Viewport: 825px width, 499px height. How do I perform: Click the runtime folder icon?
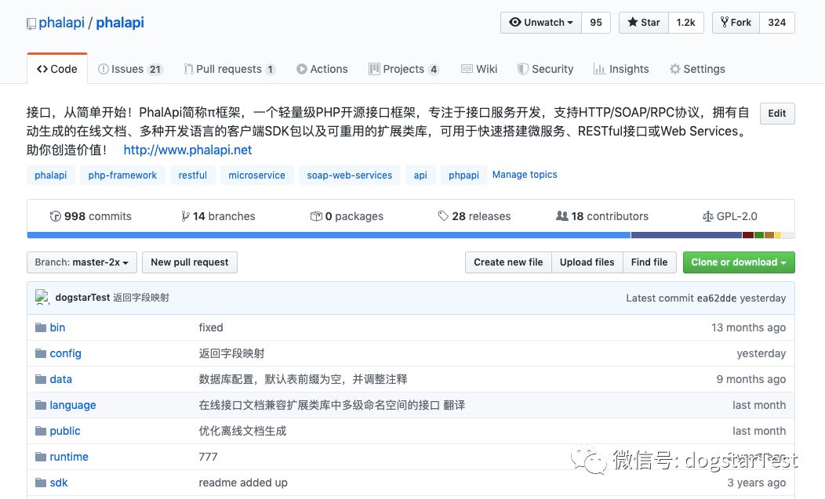point(41,457)
